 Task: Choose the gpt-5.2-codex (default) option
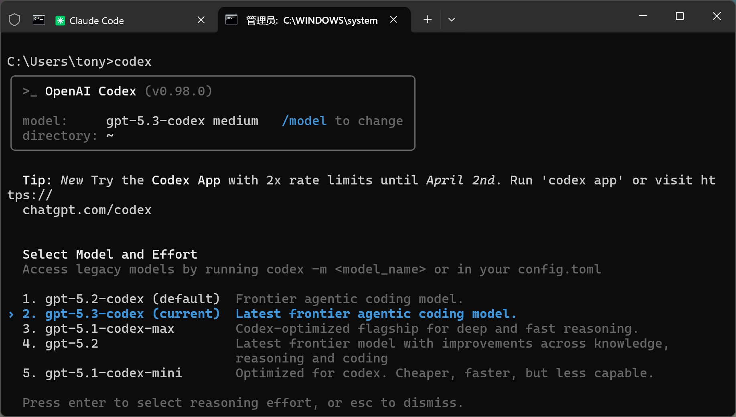point(132,299)
